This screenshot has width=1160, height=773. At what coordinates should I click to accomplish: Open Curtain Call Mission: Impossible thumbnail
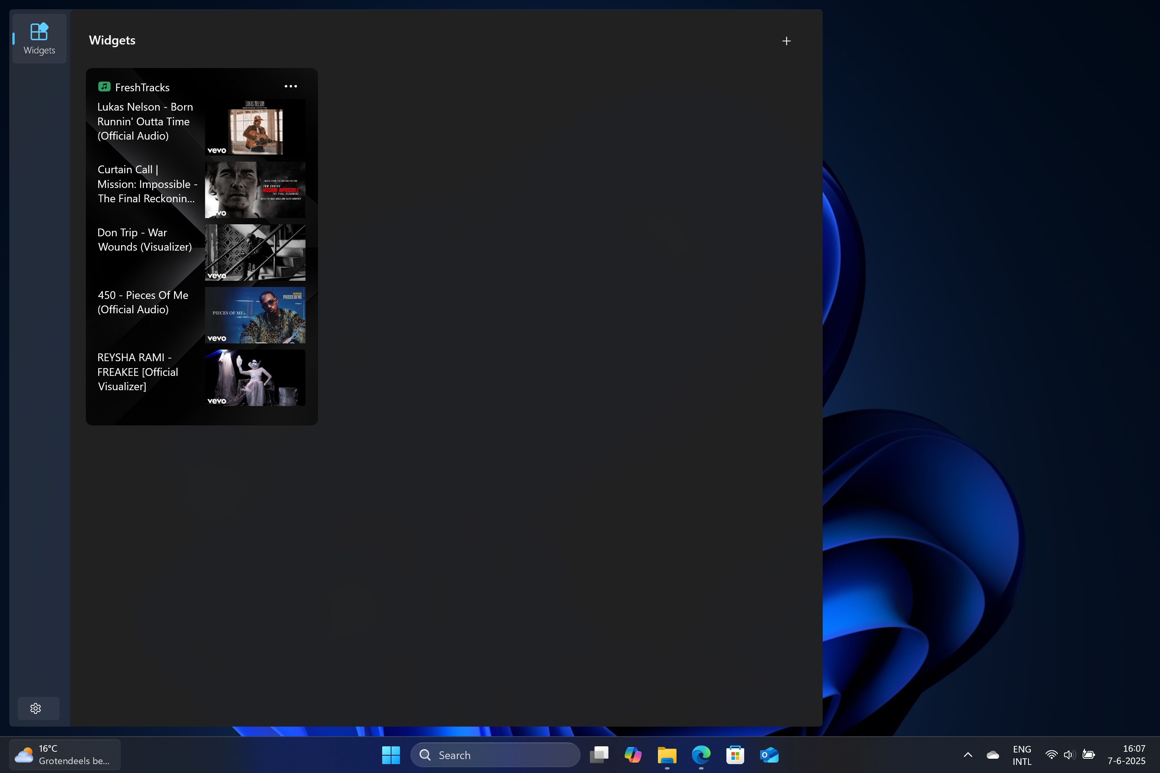255,190
